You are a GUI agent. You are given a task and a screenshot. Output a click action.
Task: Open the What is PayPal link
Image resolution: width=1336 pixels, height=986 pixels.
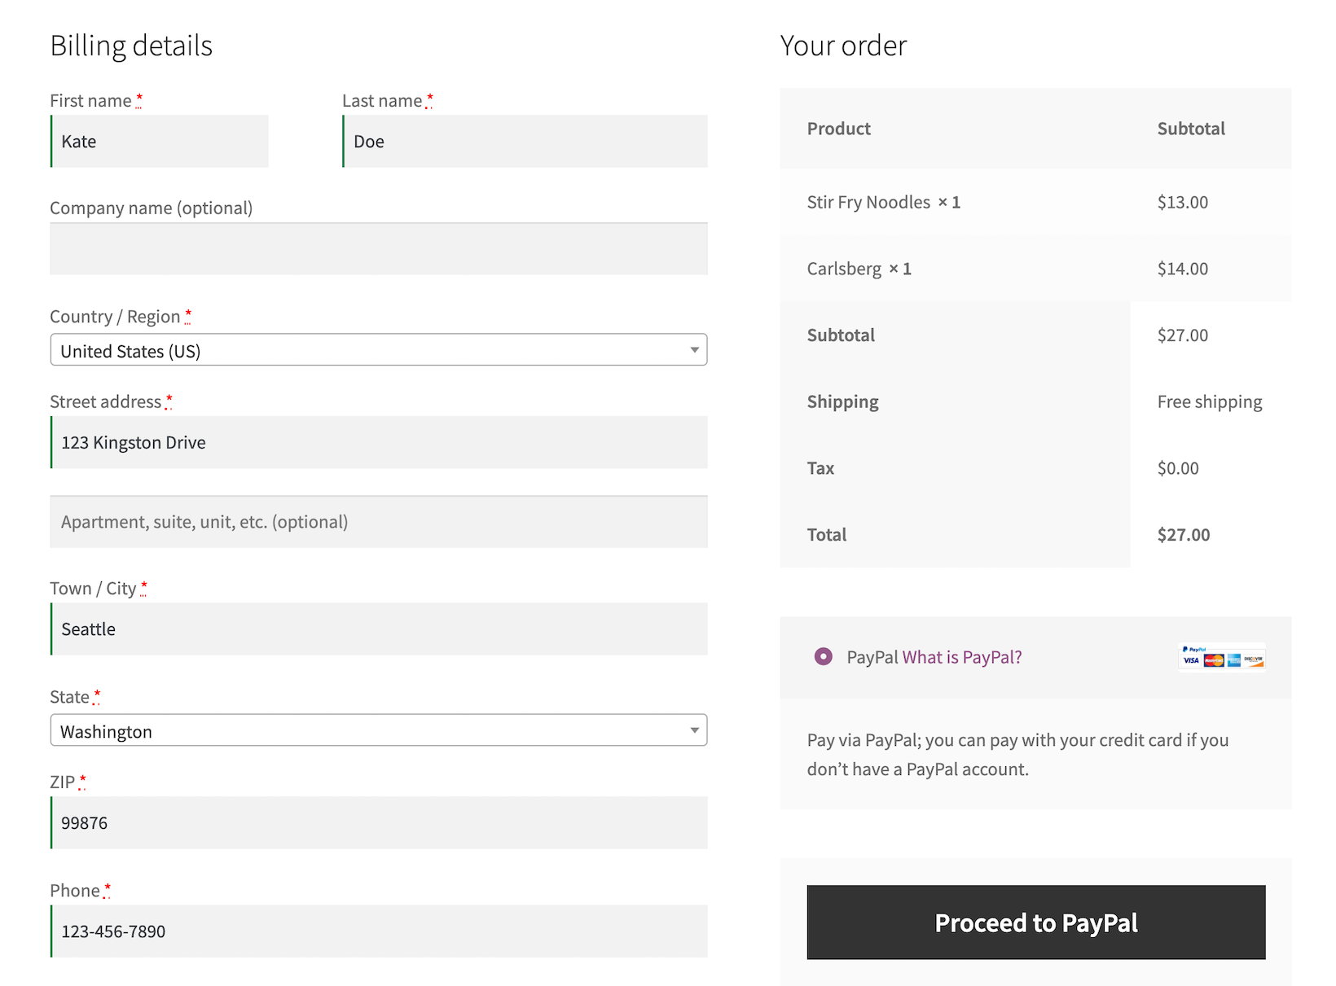pos(962,657)
